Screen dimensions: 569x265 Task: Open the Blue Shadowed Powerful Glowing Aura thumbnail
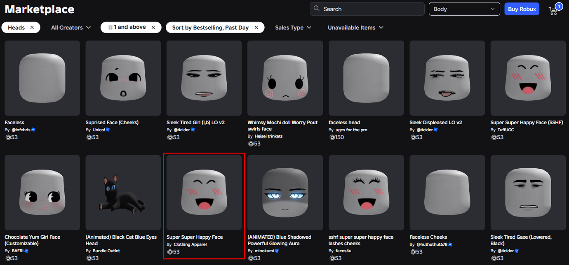(x=285, y=193)
